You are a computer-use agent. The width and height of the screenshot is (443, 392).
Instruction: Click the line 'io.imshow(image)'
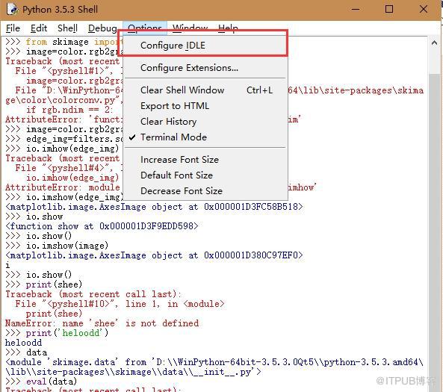(x=57, y=246)
